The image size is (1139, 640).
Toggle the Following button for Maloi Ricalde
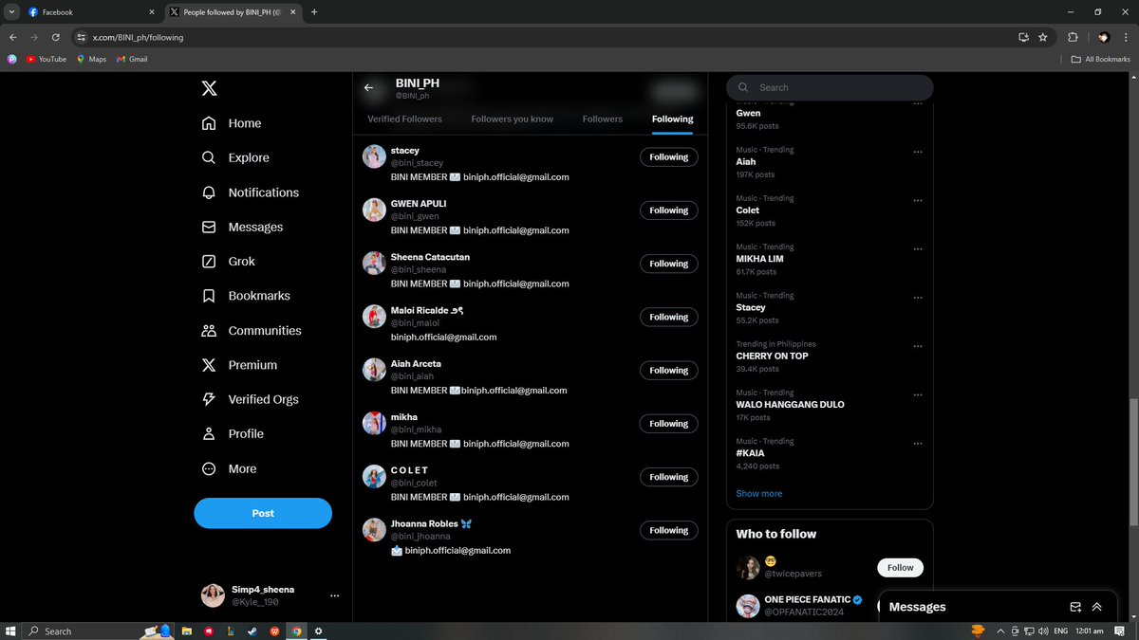pos(669,317)
